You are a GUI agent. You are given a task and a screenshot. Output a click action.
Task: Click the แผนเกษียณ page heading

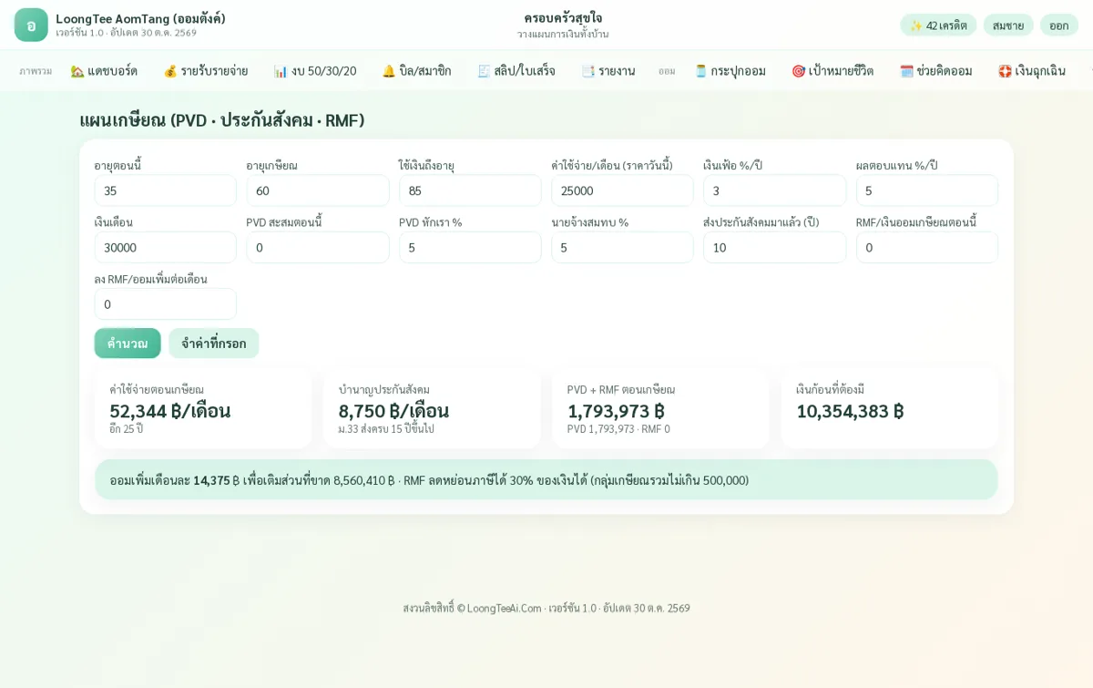click(x=222, y=120)
